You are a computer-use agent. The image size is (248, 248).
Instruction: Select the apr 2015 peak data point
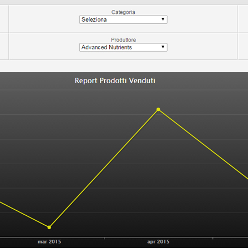tap(158, 109)
